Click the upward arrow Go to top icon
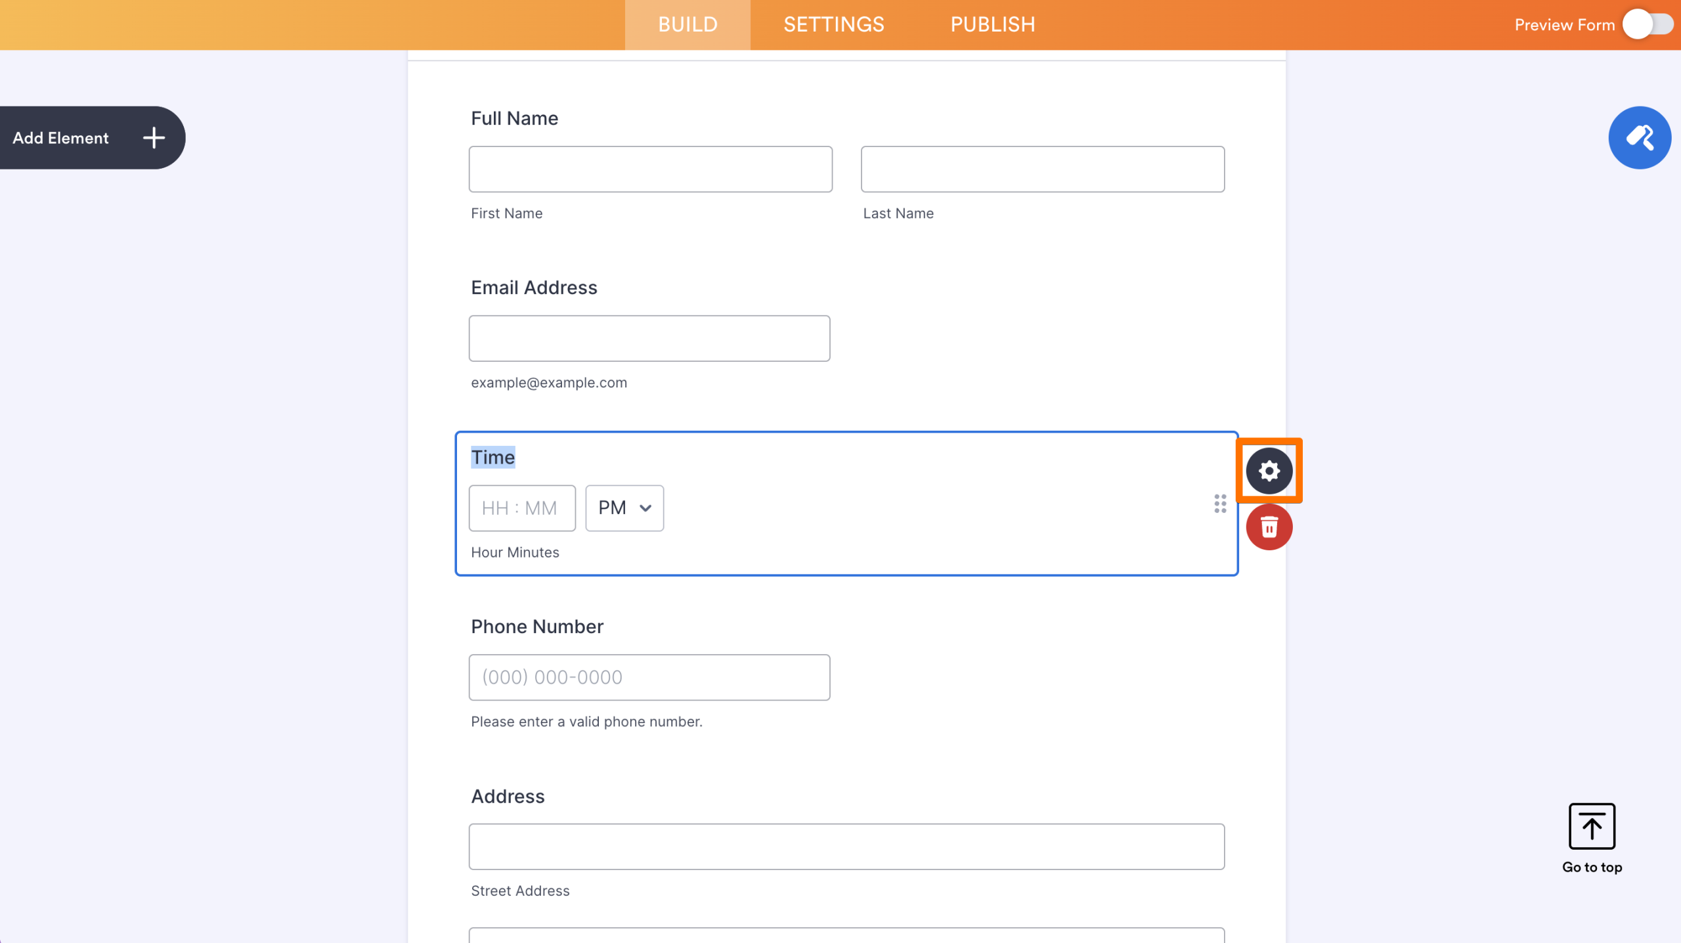Image resolution: width=1681 pixels, height=943 pixels. [x=1591, y=826]
